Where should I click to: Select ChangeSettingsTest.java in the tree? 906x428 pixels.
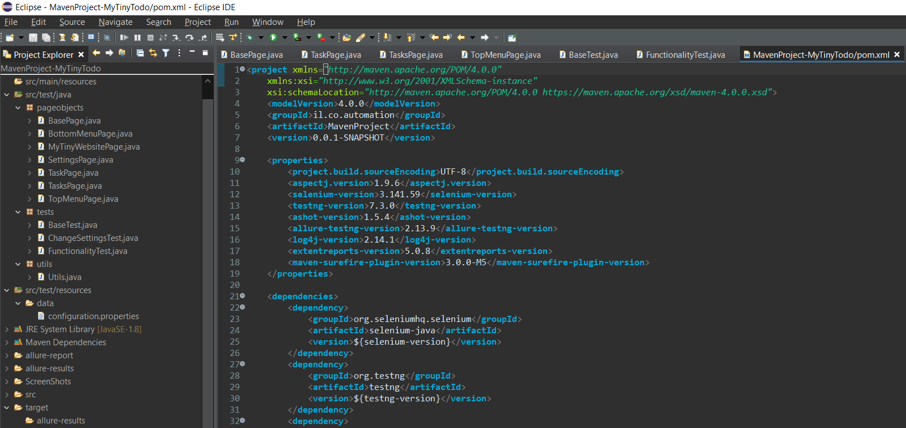click(x=92, y=238)
